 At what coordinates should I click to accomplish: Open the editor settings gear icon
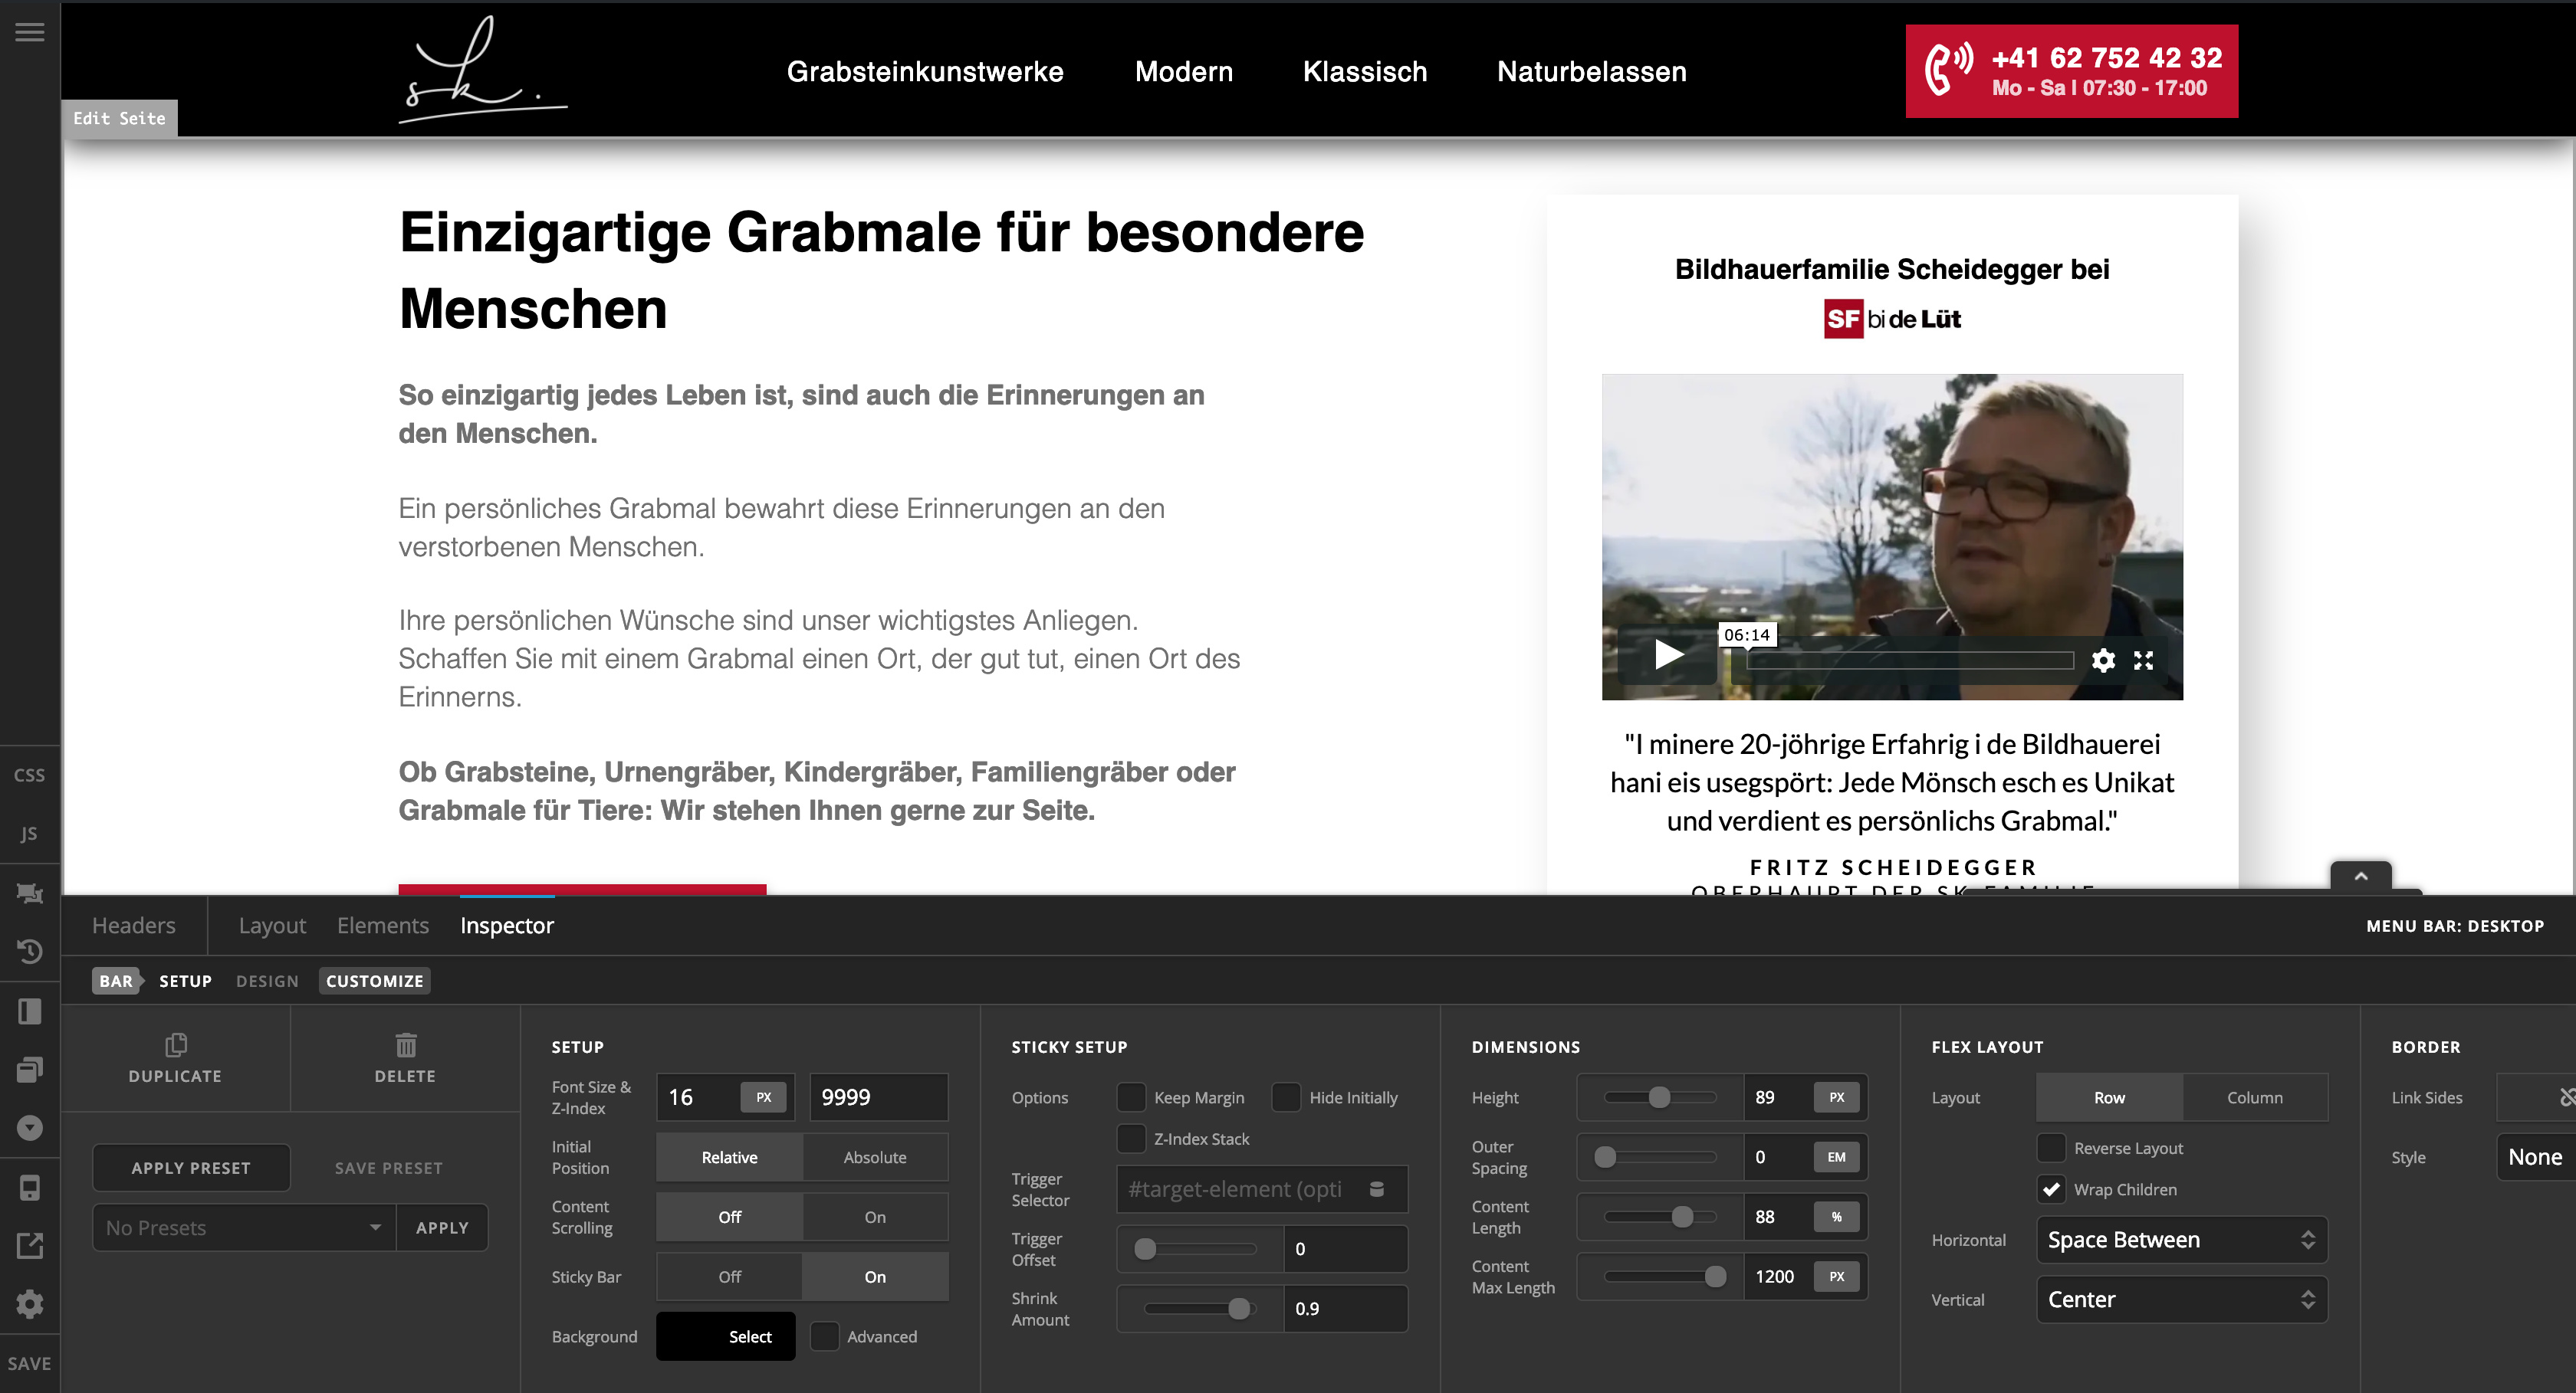pyautogui.click(x=30, y=1303)
